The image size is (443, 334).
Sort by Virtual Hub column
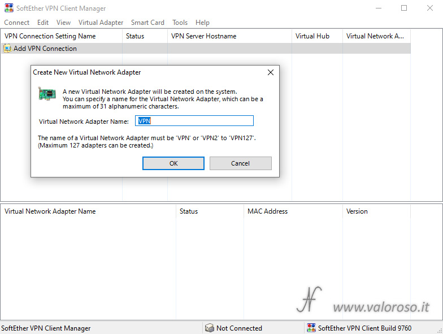click(x=318, y=36)
